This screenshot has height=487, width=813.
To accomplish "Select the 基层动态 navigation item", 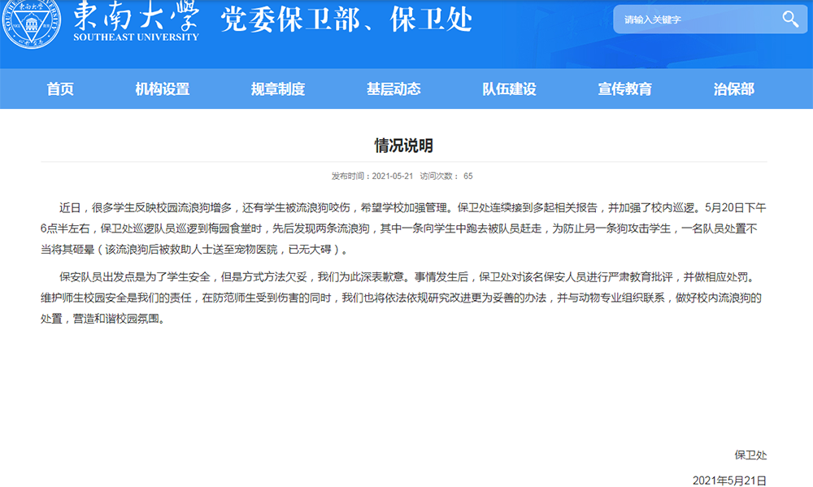I will (393, 89).
